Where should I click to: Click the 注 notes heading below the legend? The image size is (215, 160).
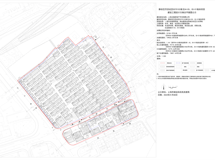(158, 73)
